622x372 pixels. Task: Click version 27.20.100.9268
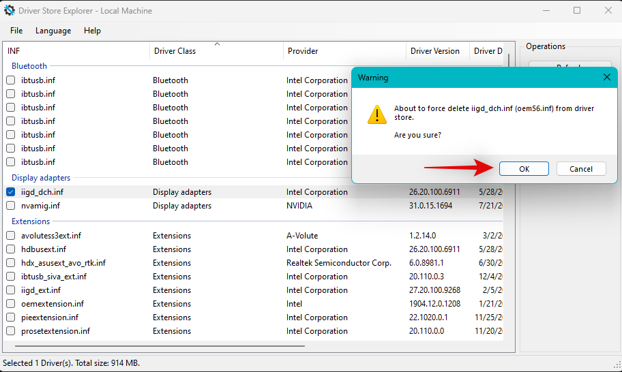coord(434,290)
